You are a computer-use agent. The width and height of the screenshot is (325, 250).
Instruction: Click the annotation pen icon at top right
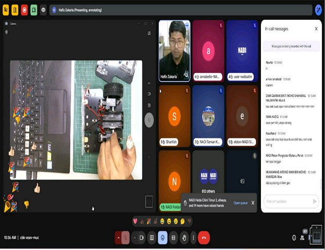(318, 10)
